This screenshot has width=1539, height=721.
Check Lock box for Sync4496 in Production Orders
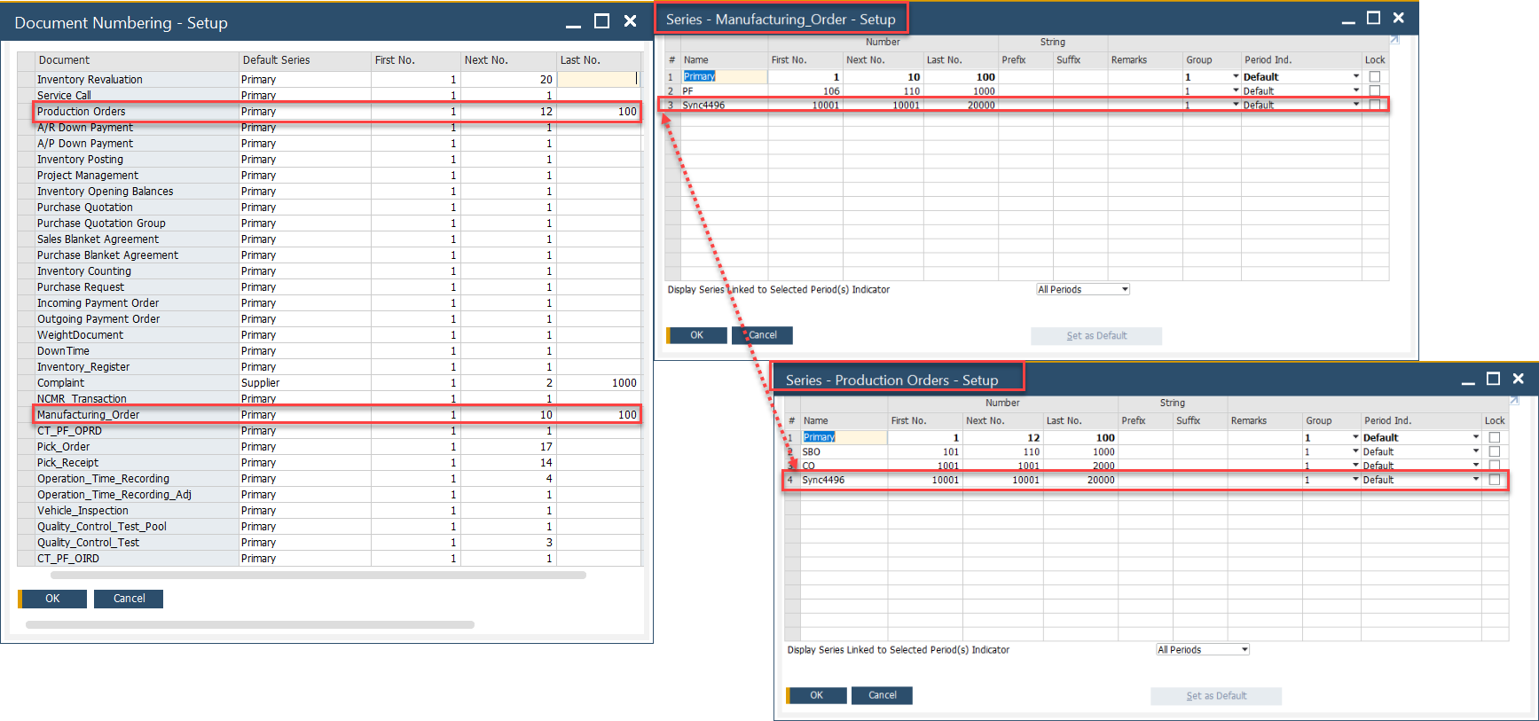tap(1494, 480)
